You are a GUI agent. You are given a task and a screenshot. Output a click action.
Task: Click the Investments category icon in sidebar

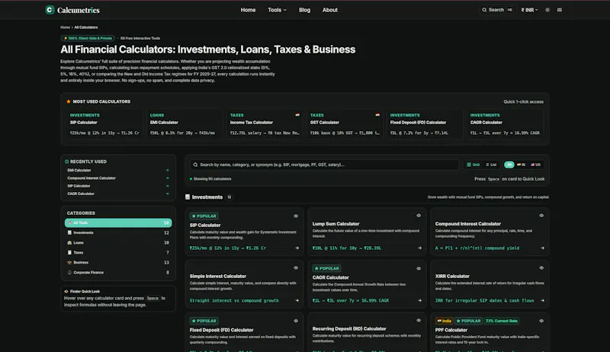coord(69,232)
